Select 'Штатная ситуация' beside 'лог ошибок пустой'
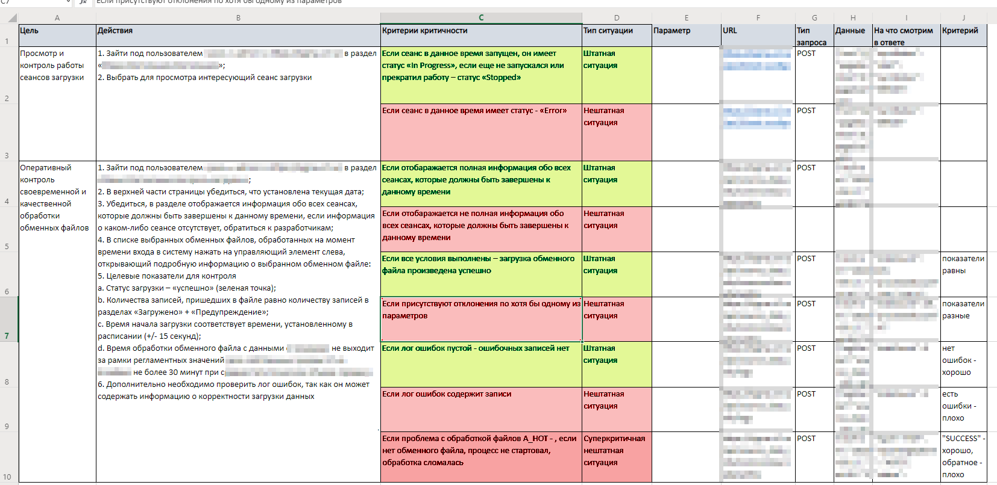Screen dimensions: 997x485 point(617,365)
